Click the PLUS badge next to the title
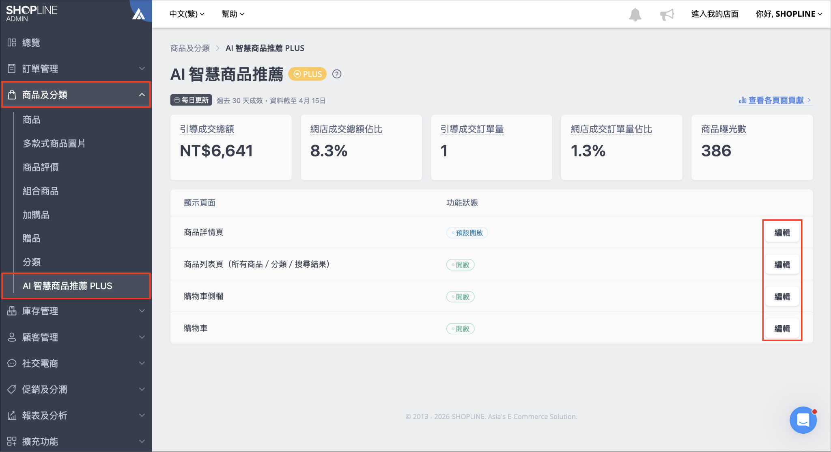 (x=308, y=74)
